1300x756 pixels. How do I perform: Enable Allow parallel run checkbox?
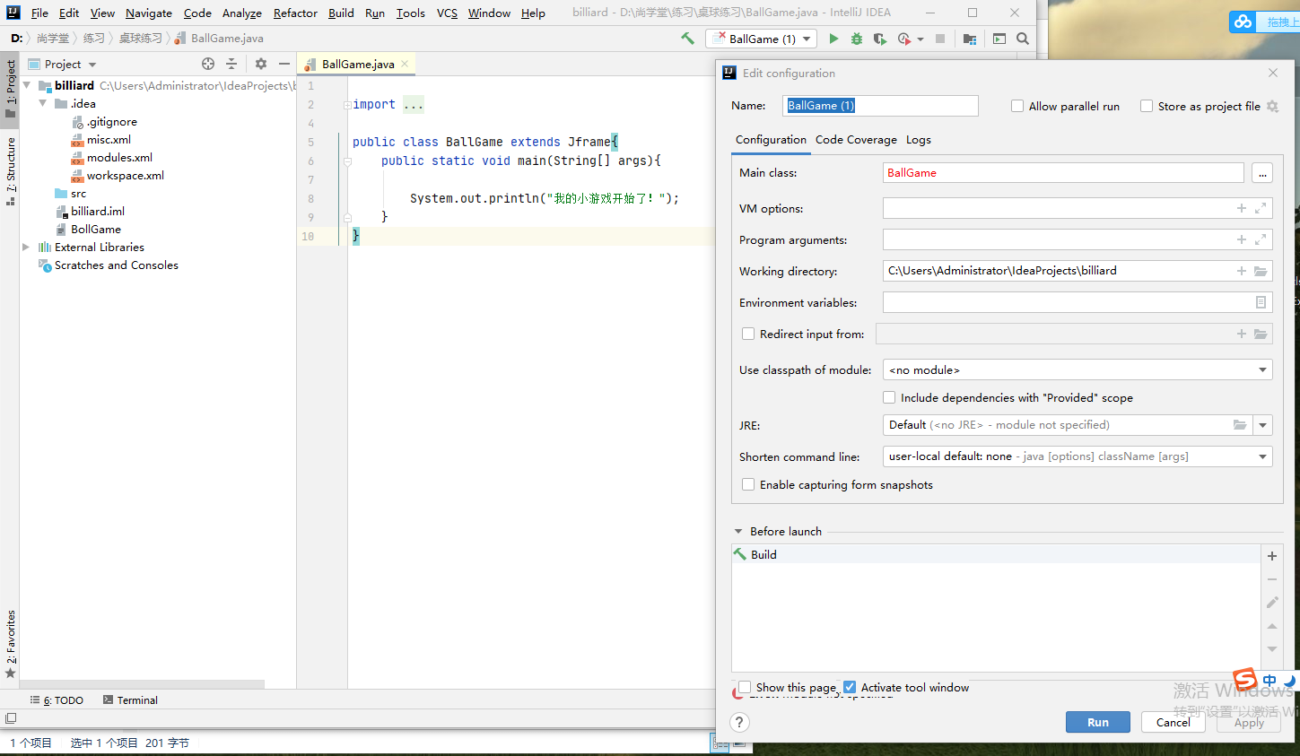(1017, 106)
